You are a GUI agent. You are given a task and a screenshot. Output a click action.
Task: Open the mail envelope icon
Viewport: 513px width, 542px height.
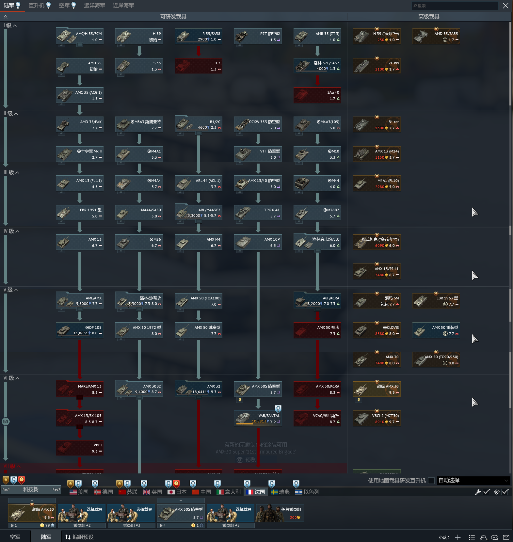(506, 537)
